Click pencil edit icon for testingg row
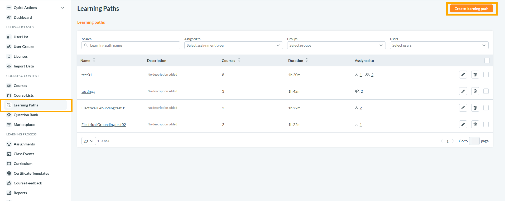505x201 pixels. tap(463, 91)
